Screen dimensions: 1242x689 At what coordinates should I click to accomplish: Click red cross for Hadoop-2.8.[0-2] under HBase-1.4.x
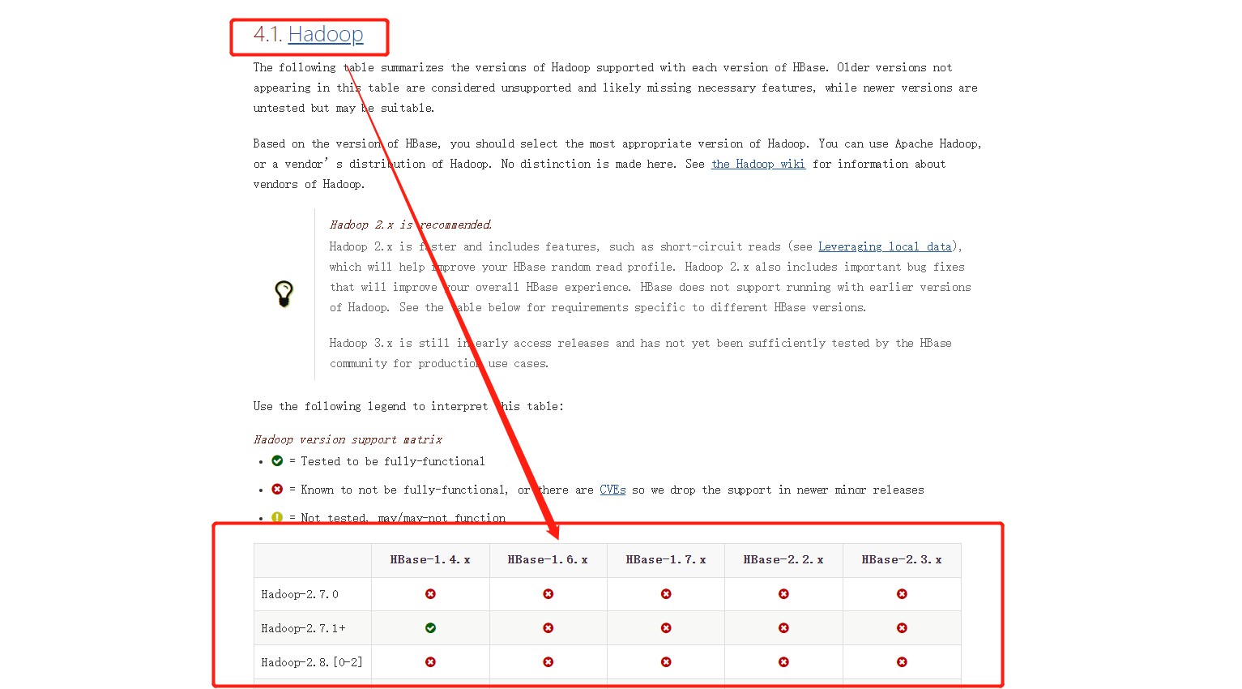point(430,662)
